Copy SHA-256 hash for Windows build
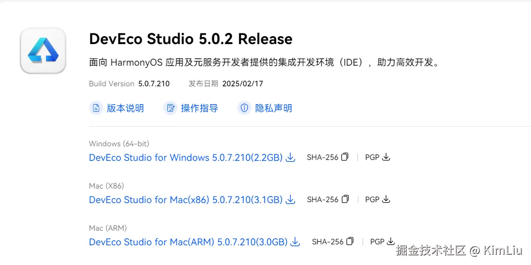Screen dimensions: 531x265 pos(345,157)
